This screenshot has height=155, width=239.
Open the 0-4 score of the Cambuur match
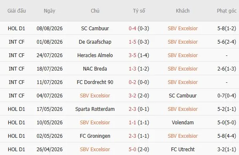132,29
